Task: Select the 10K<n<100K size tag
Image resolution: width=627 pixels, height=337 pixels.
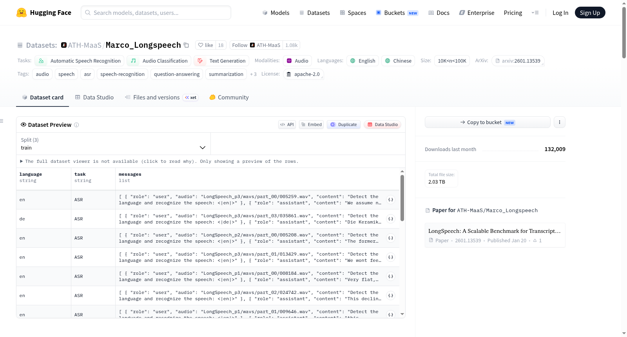Action: tap(452, 61)
